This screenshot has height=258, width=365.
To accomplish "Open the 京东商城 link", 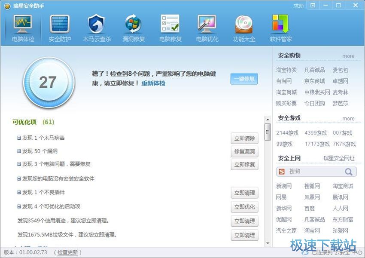I will (314, 81).
